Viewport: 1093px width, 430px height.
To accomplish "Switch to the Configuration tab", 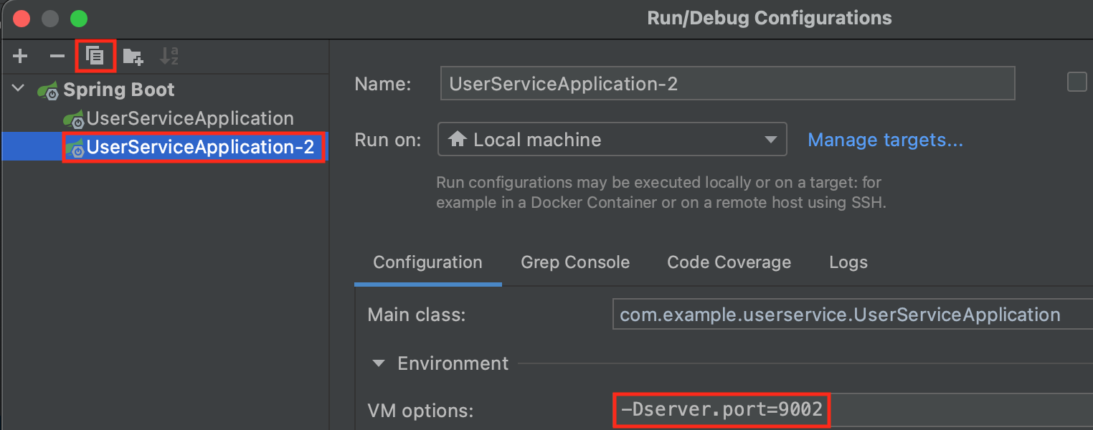I will tap(427, 262).
